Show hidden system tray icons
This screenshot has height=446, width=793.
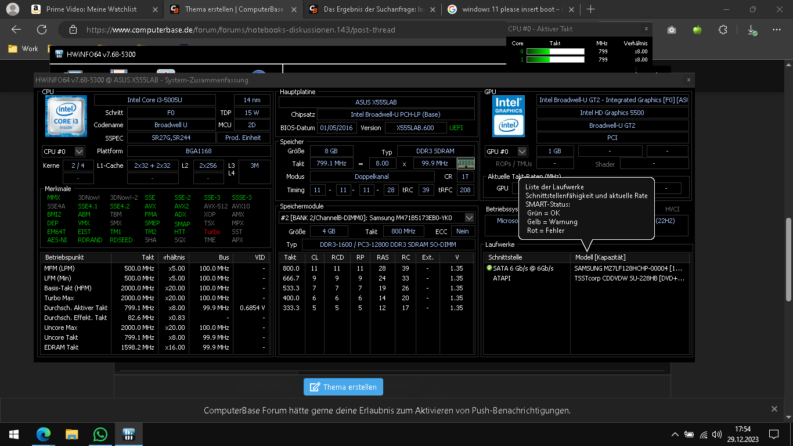pyautogui.click(x=675, y=434)
